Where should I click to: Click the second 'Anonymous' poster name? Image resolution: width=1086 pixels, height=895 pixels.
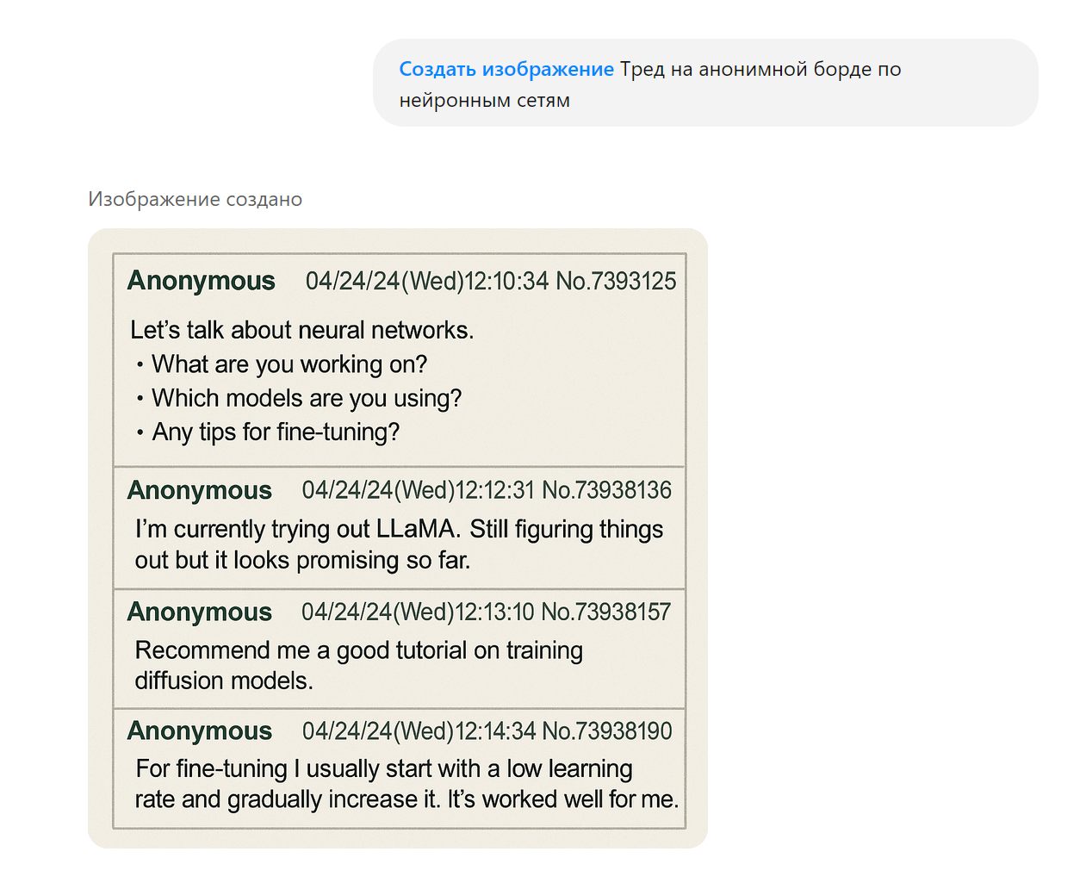tap(200, 490)
